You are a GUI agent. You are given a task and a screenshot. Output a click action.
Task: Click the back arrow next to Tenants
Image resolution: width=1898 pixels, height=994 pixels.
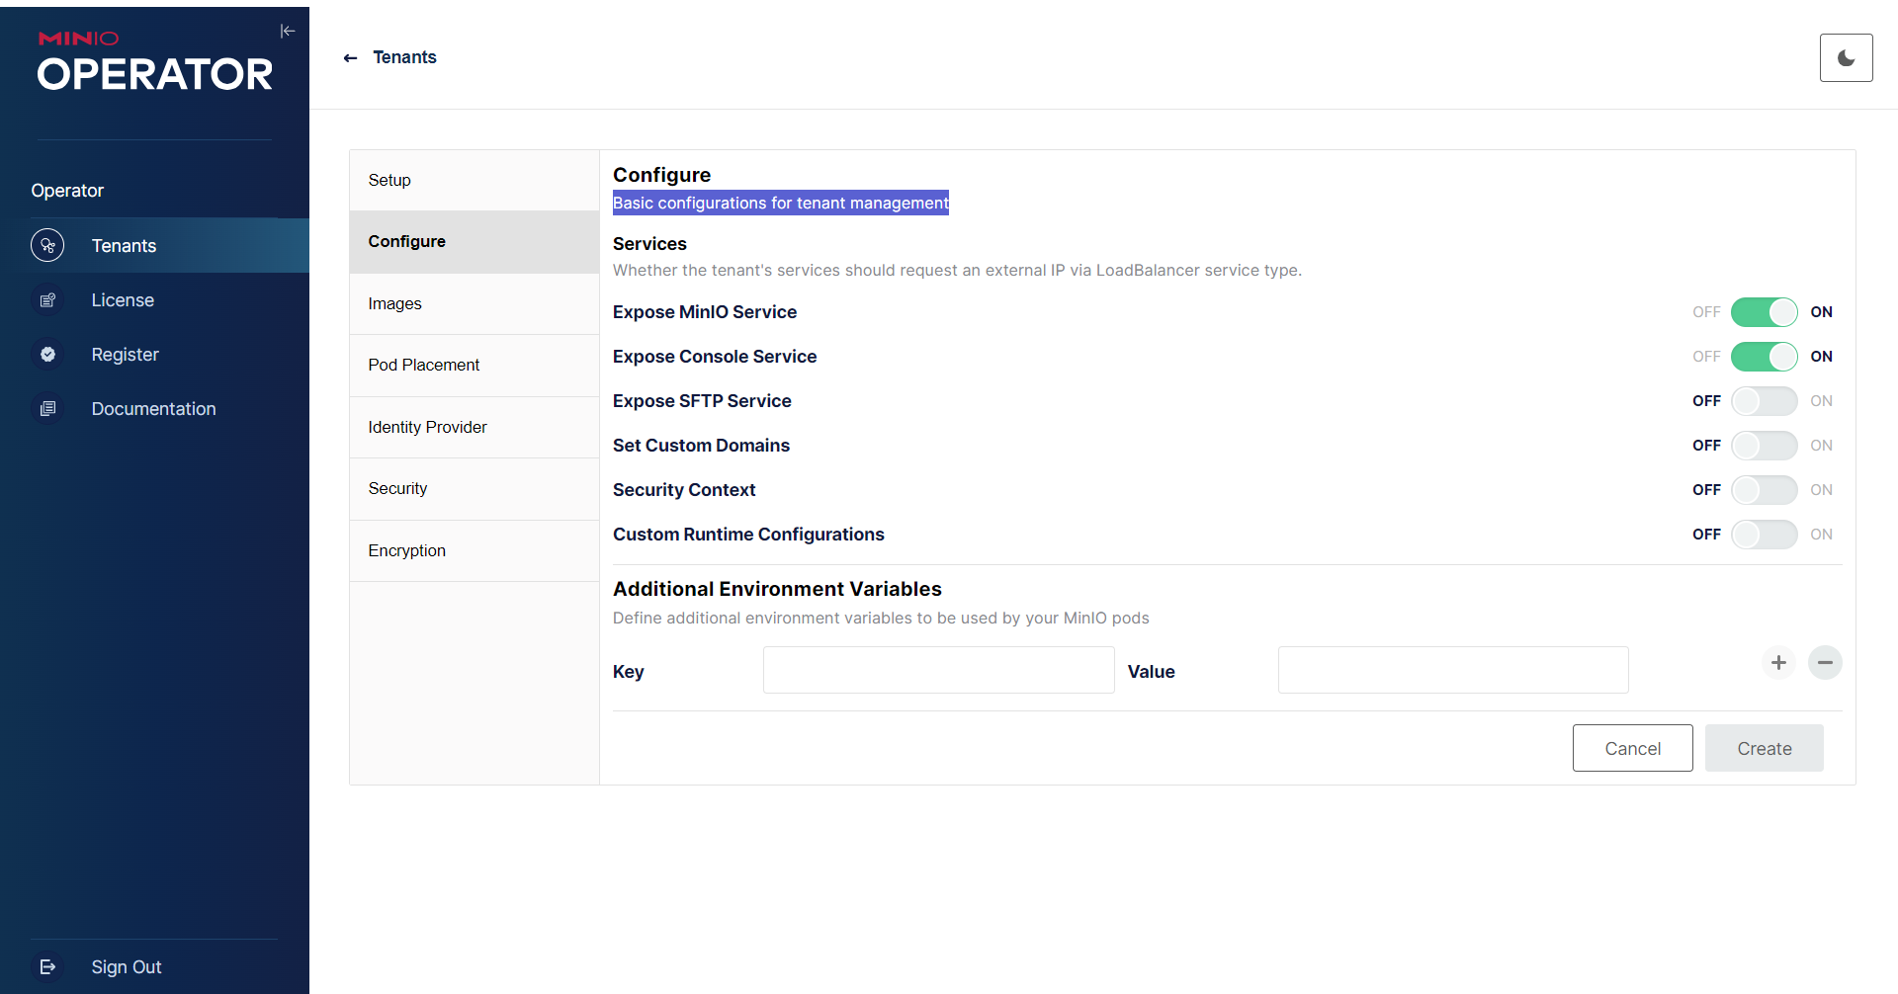pos(350,58)
